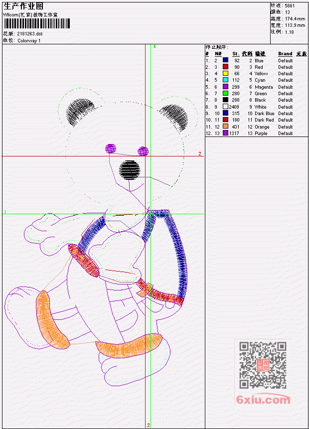
Task: Click the Magenta description text
Action: pos(264,87)
